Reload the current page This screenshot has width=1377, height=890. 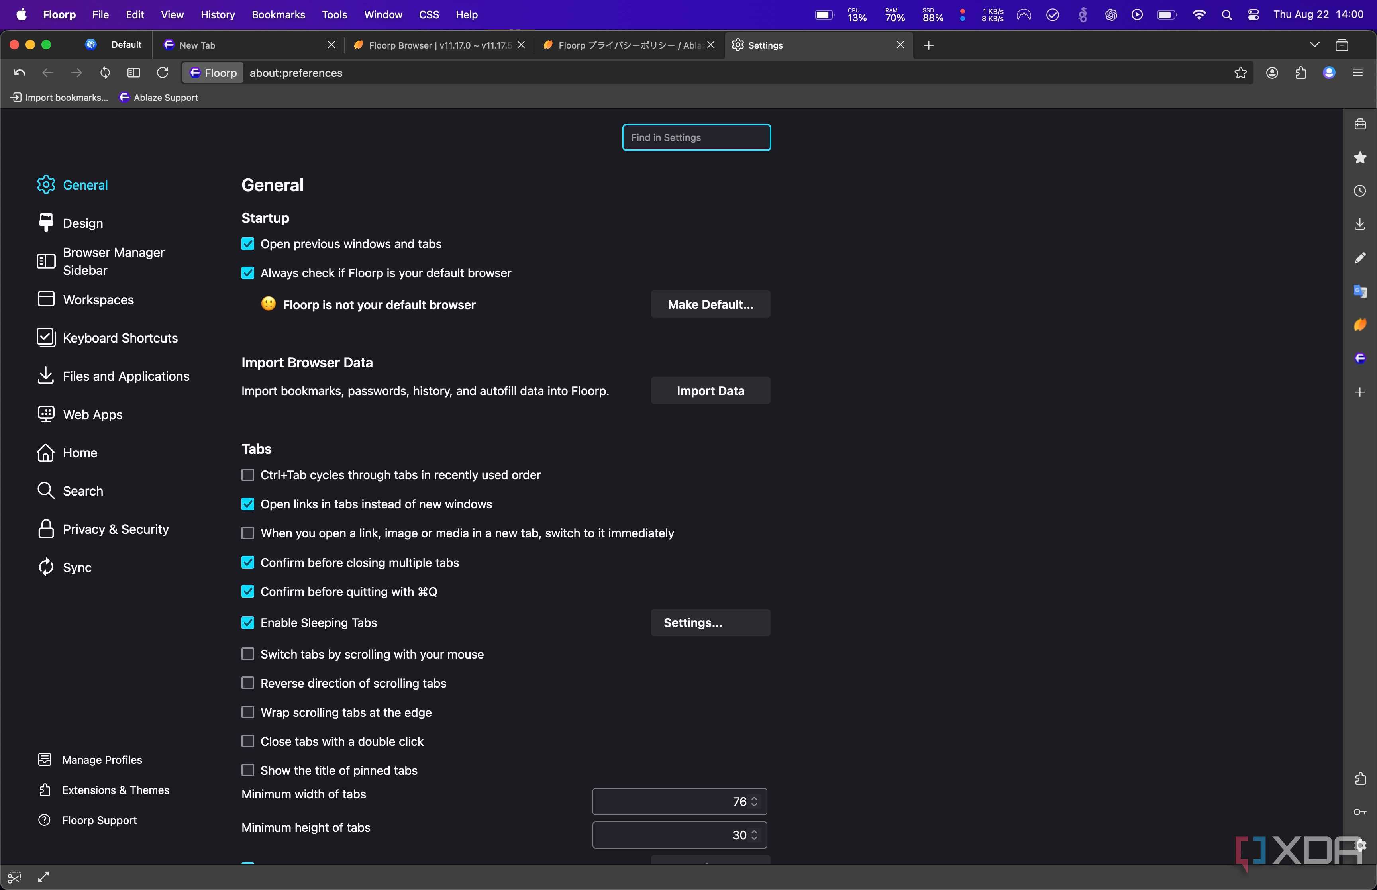click(163, 73)
